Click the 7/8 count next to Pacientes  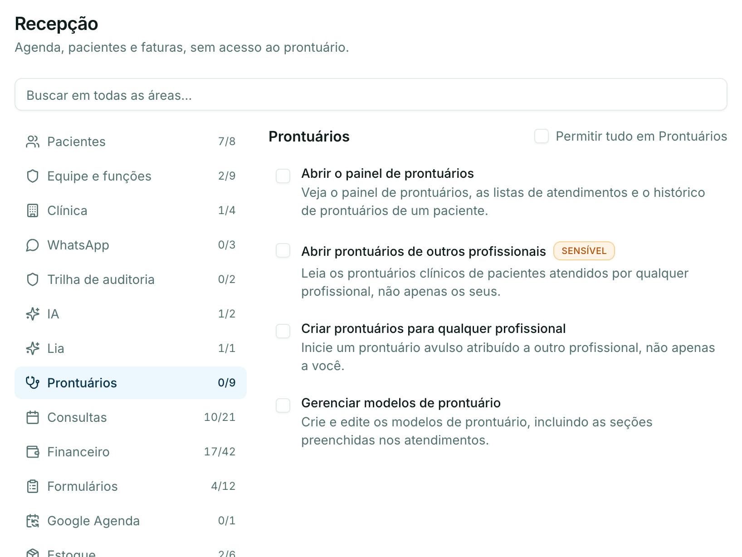pyautogui.click(x=227, y=142)
